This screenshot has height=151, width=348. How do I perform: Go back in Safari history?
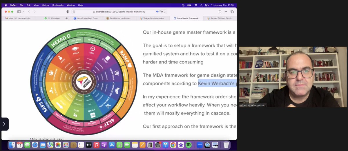pos(29,12)
